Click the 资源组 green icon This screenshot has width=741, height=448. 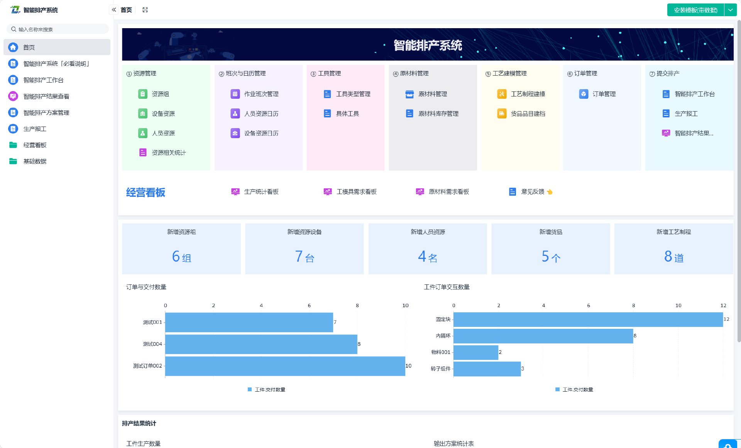[143, 94]
